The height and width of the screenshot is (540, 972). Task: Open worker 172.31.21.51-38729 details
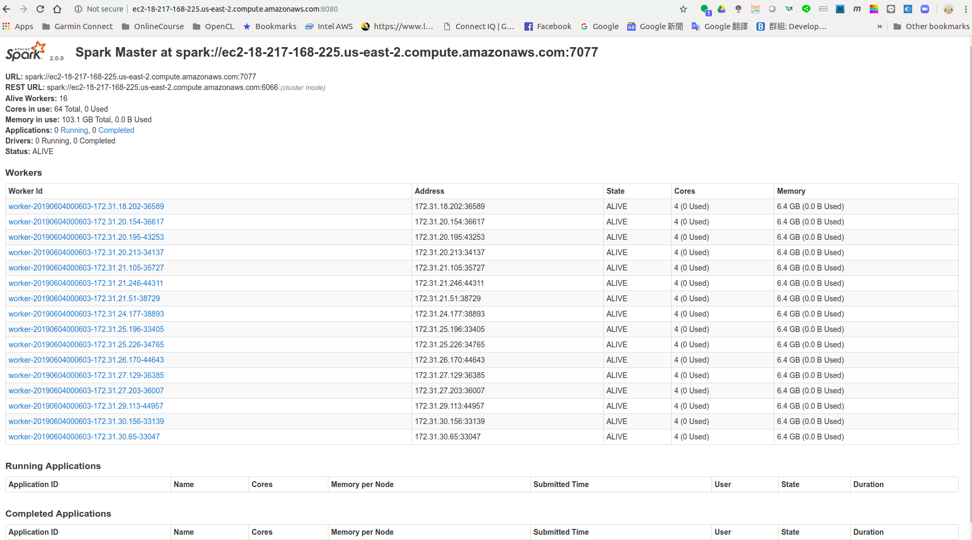84,299
